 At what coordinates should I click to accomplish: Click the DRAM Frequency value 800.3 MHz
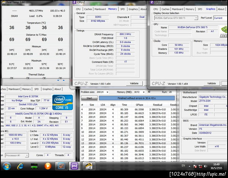coord(125,34)
